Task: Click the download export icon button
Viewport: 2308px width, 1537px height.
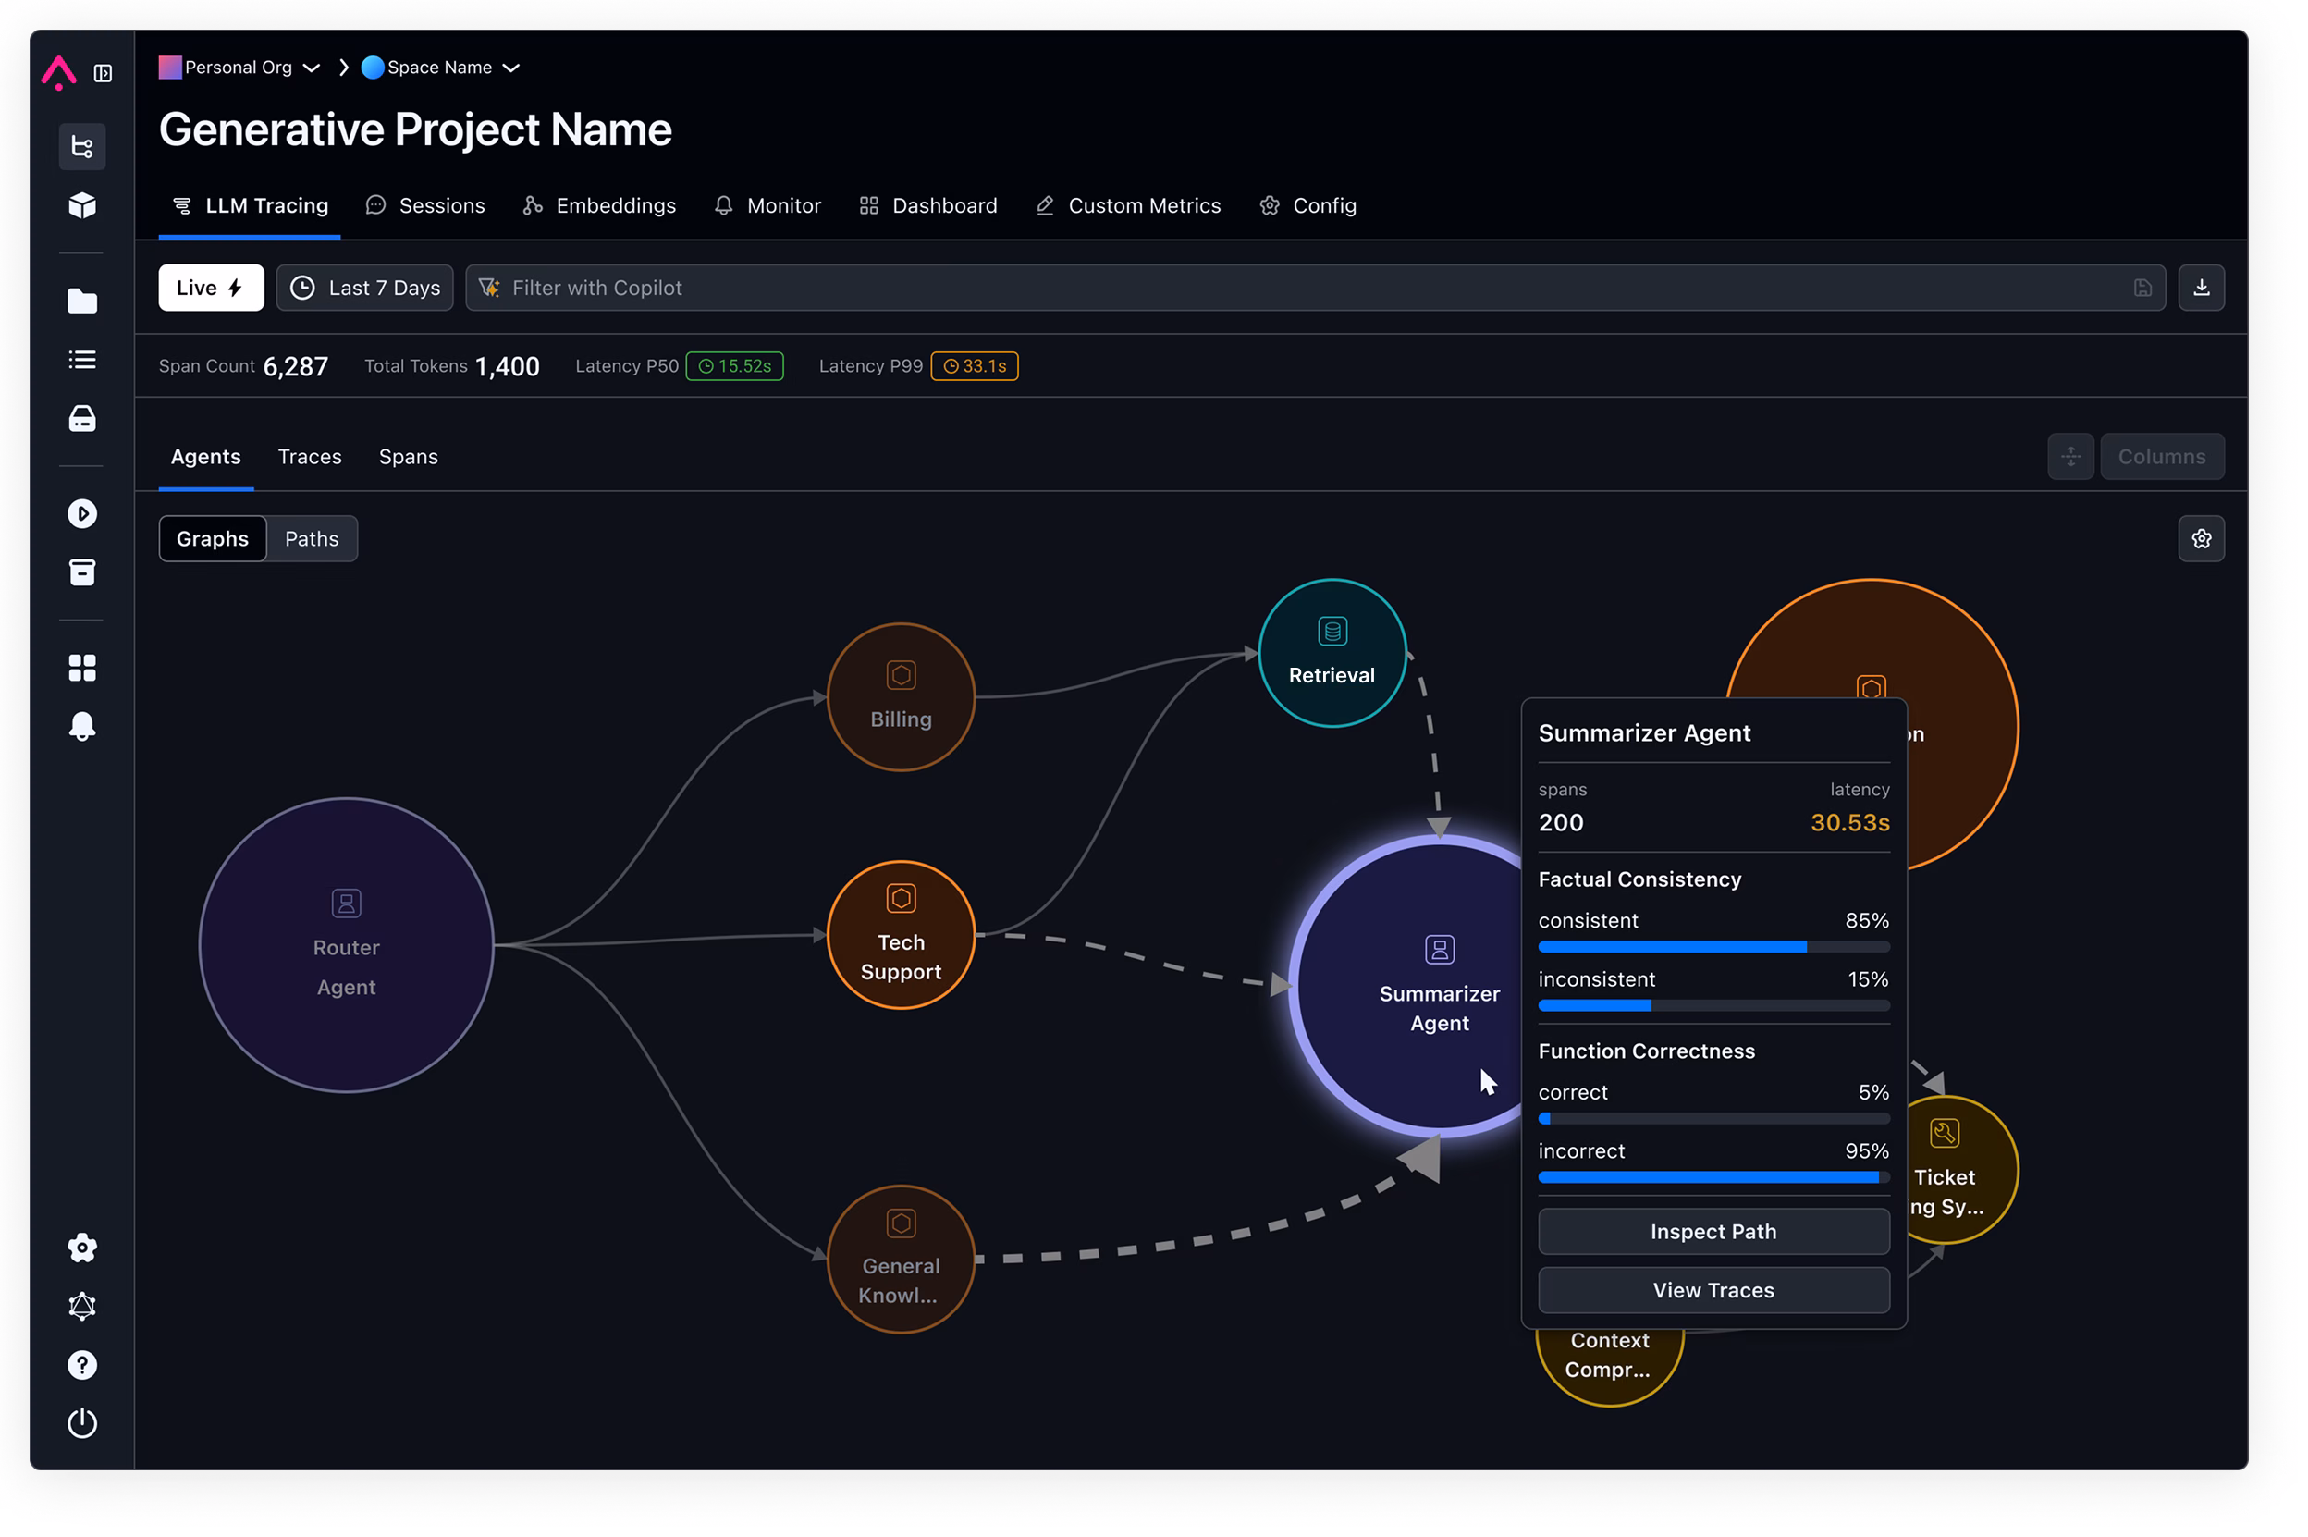Action: click(x=2201, y=288)
